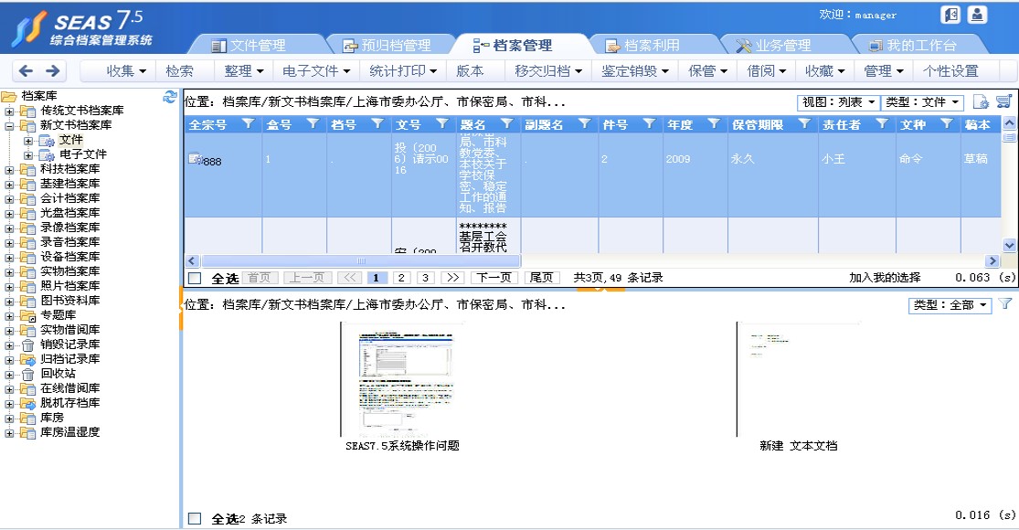Collapse the 新文书档案库 tree node
The height and width of the screenshot is (530, 1019).
click(x=9, y=125)
